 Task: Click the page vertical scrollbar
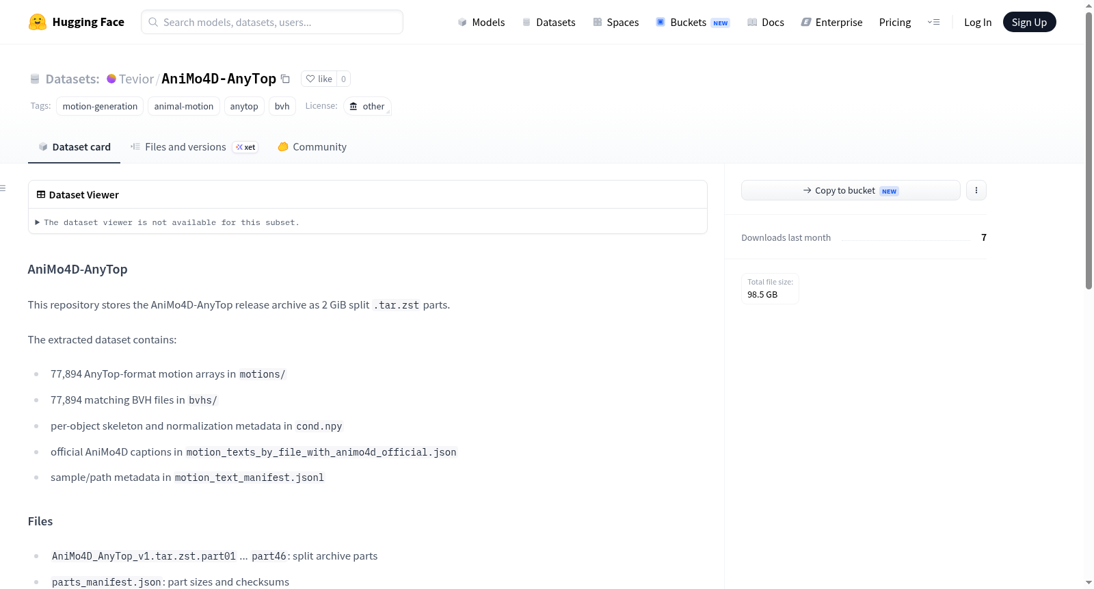[x=1089, y=150]
